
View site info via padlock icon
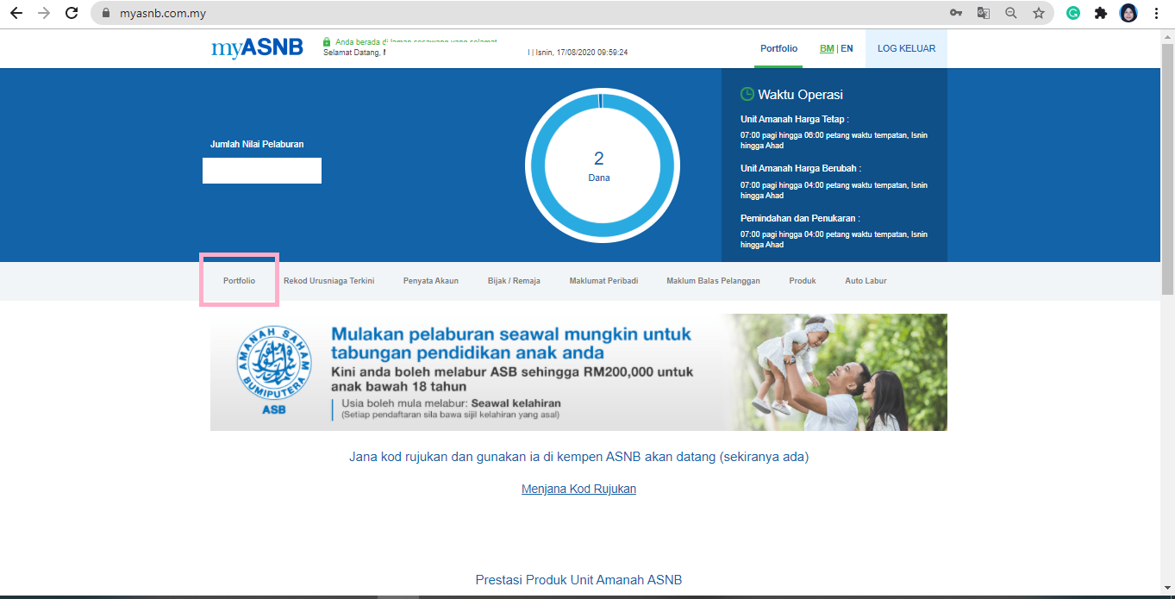coord(107,13)
